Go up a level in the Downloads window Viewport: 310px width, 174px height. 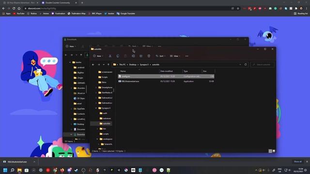[x=81, y=55]
